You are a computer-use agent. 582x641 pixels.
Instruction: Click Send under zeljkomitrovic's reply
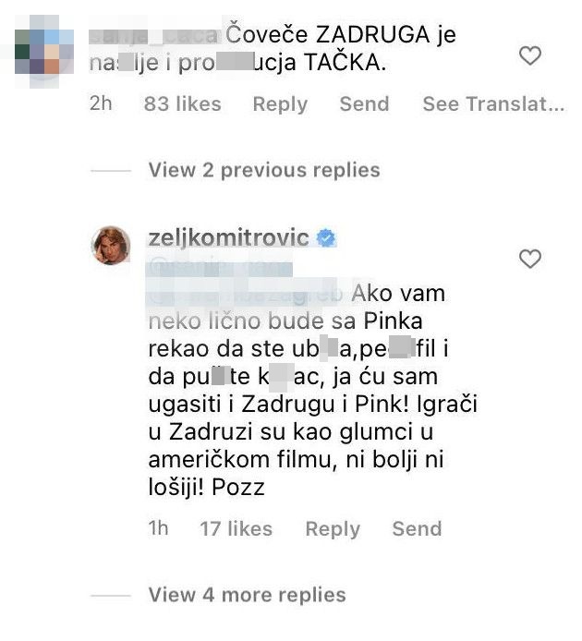tap(417, 529)
